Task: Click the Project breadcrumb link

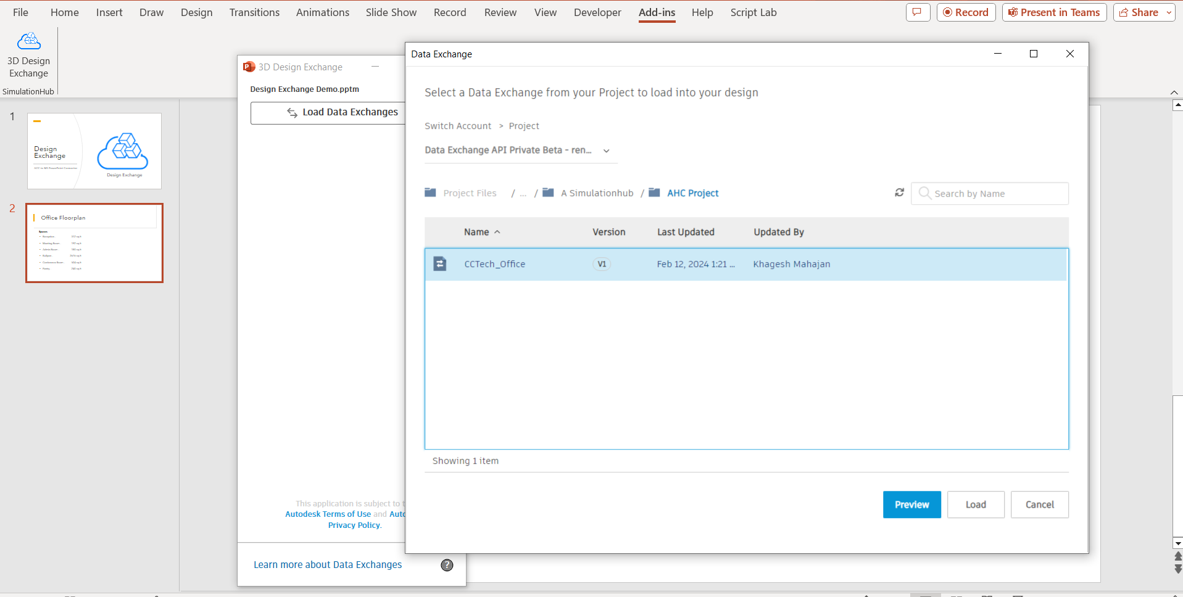Action: tap(524, 126)
